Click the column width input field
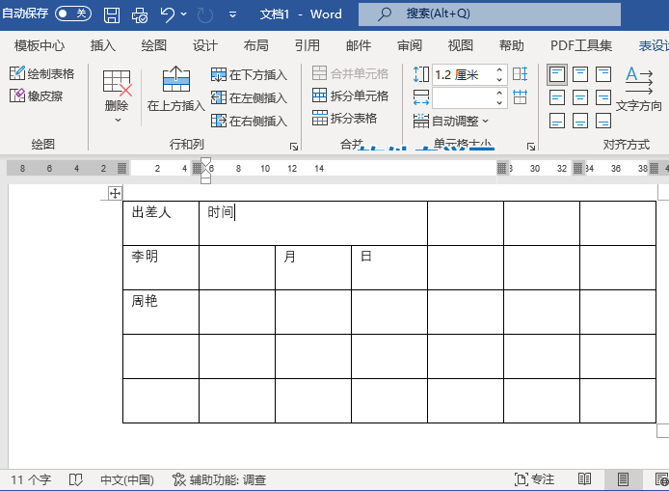Viewport: 669px width, 491px height. click(463, 97)
